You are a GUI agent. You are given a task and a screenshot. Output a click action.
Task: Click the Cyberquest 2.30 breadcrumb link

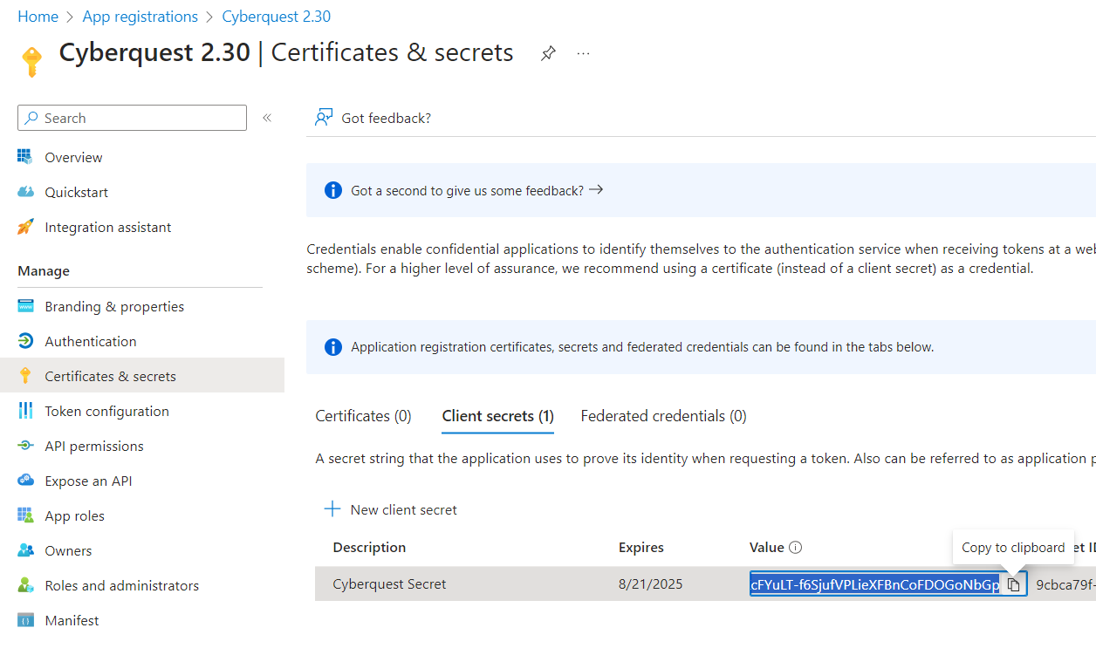pos(277,17)
